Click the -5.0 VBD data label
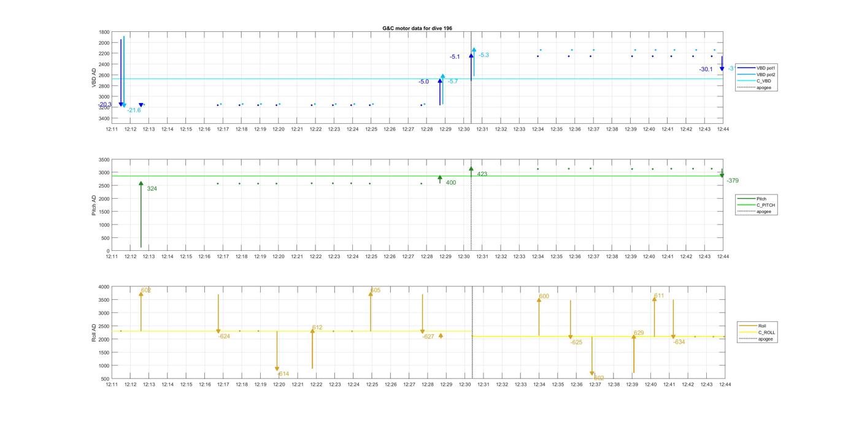Image resolution: width=859 pixels, height=425 pixels. (424, 82)
